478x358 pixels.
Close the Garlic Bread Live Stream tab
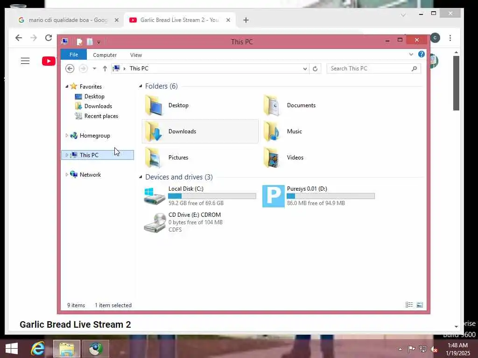pyautogui.click(x=228, y=20)
